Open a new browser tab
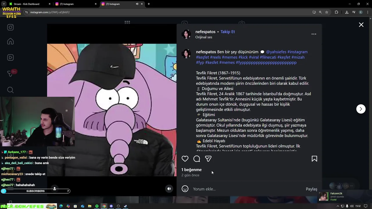The width and height of the screenshot is (372, 209). pos(149,4)
